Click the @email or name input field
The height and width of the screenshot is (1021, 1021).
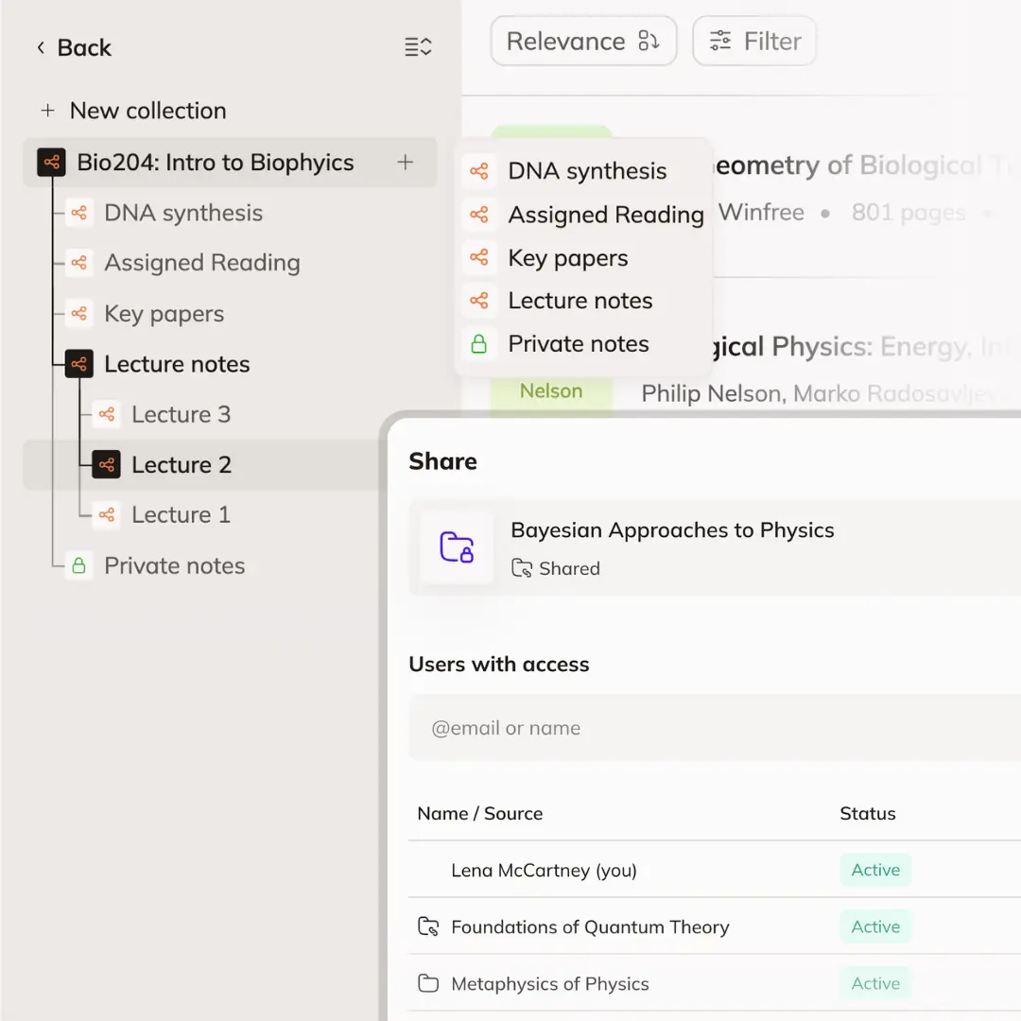pos(715,727)
